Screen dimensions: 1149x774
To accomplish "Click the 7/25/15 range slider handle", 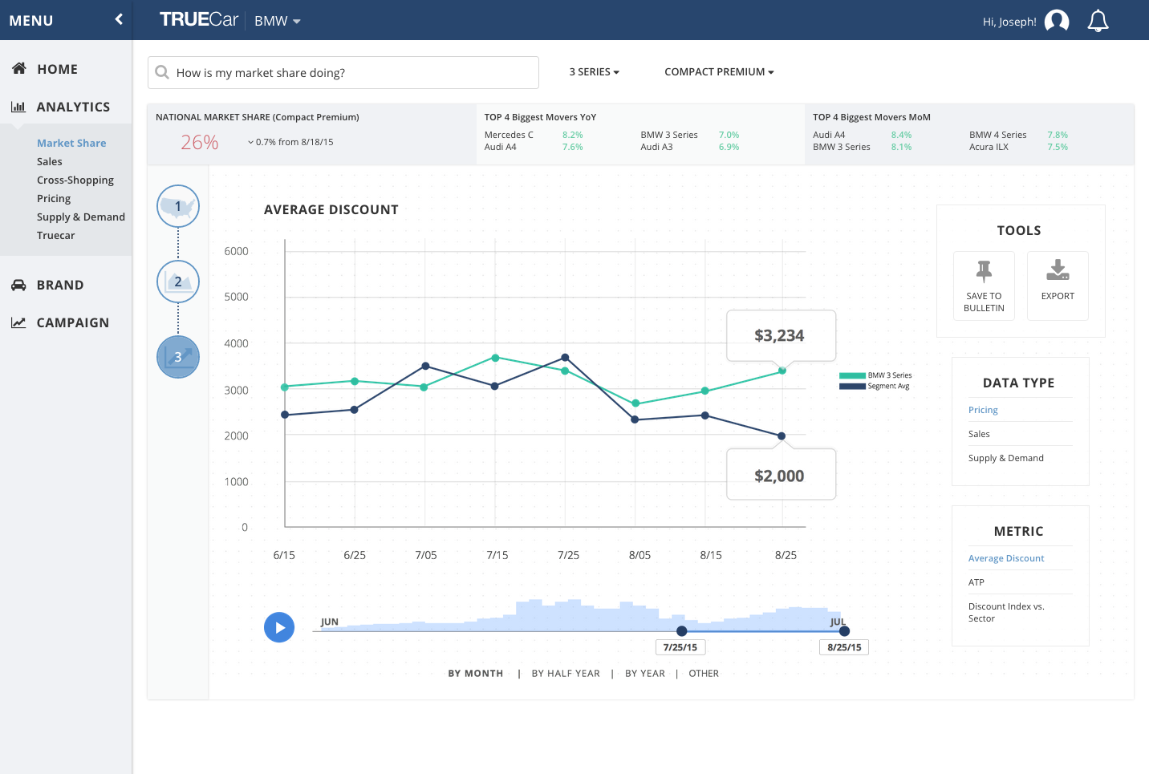I will tap(681, 631).
